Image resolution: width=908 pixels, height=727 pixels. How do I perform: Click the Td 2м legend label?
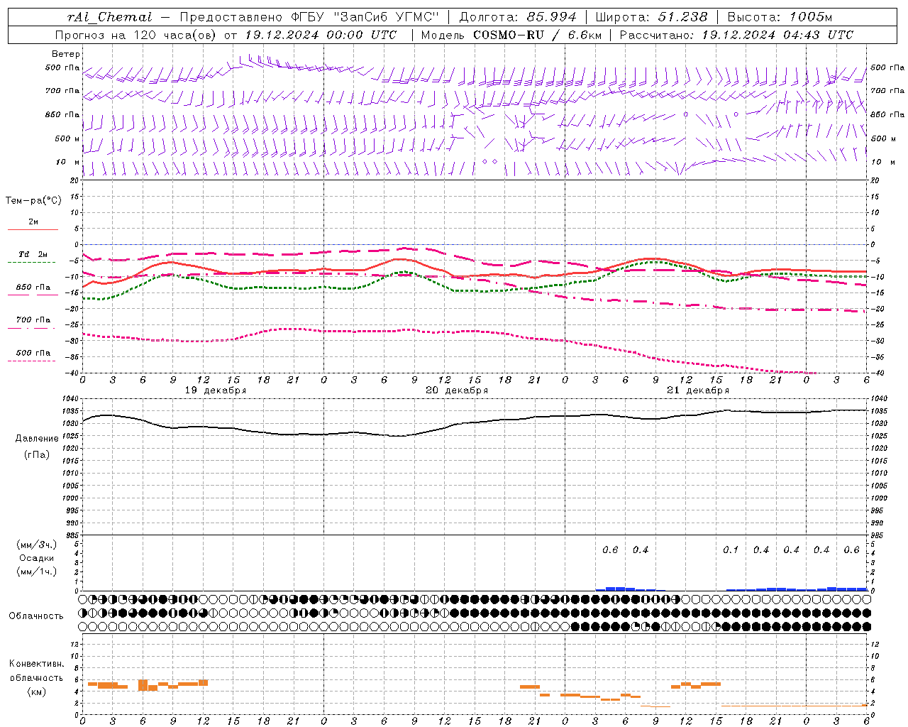point(33,254)
